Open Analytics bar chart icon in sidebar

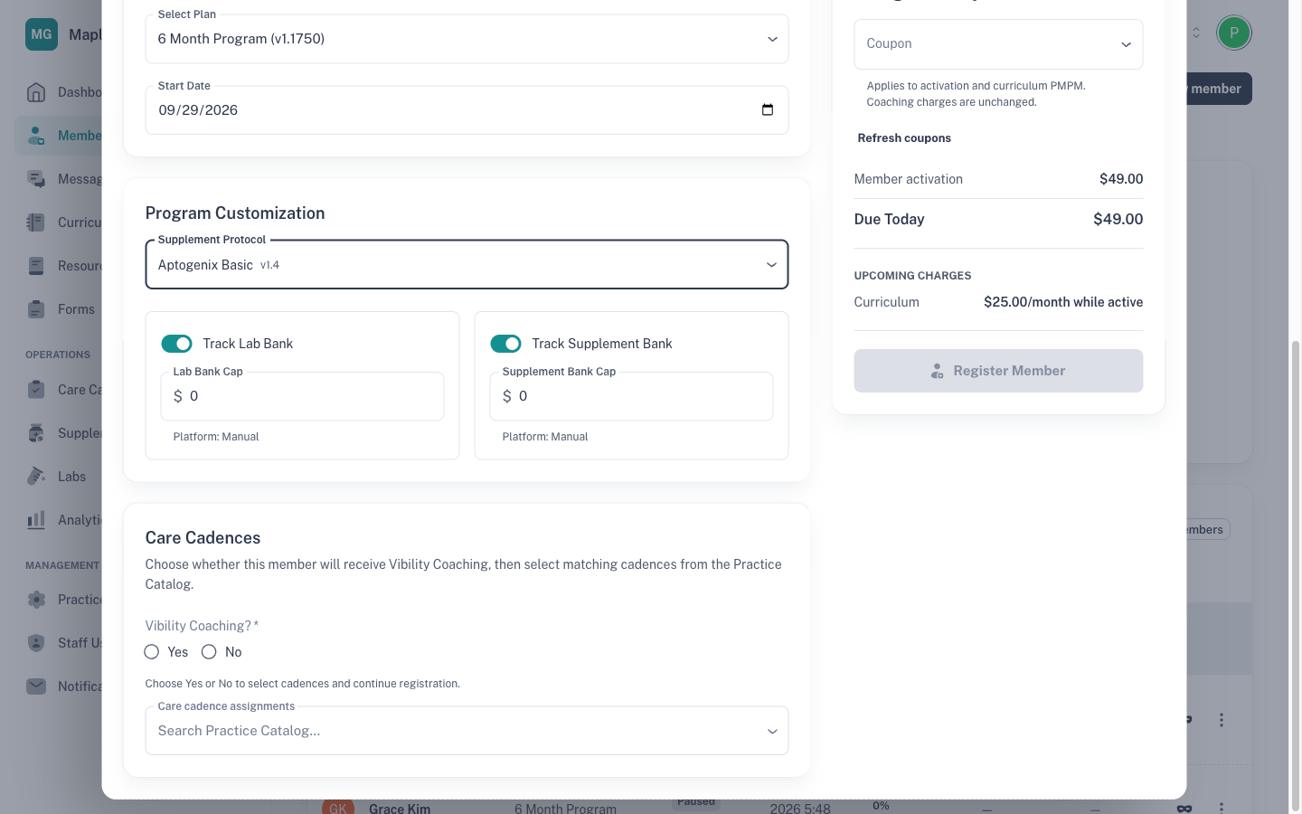pyautogui.click(x=36, y=520)
